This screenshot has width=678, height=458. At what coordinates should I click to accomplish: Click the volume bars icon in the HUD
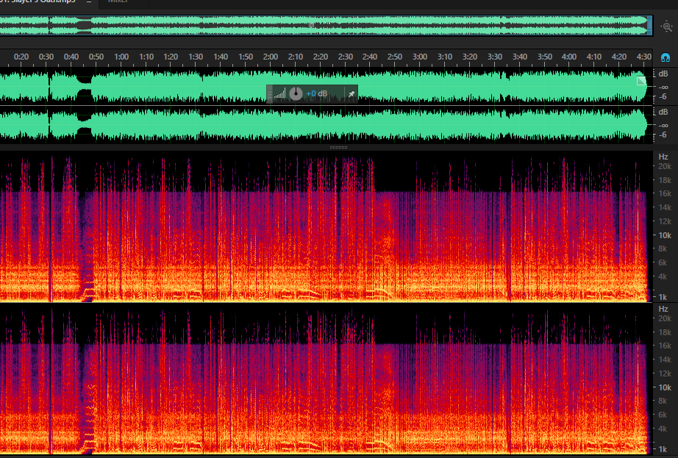(279, 93)
